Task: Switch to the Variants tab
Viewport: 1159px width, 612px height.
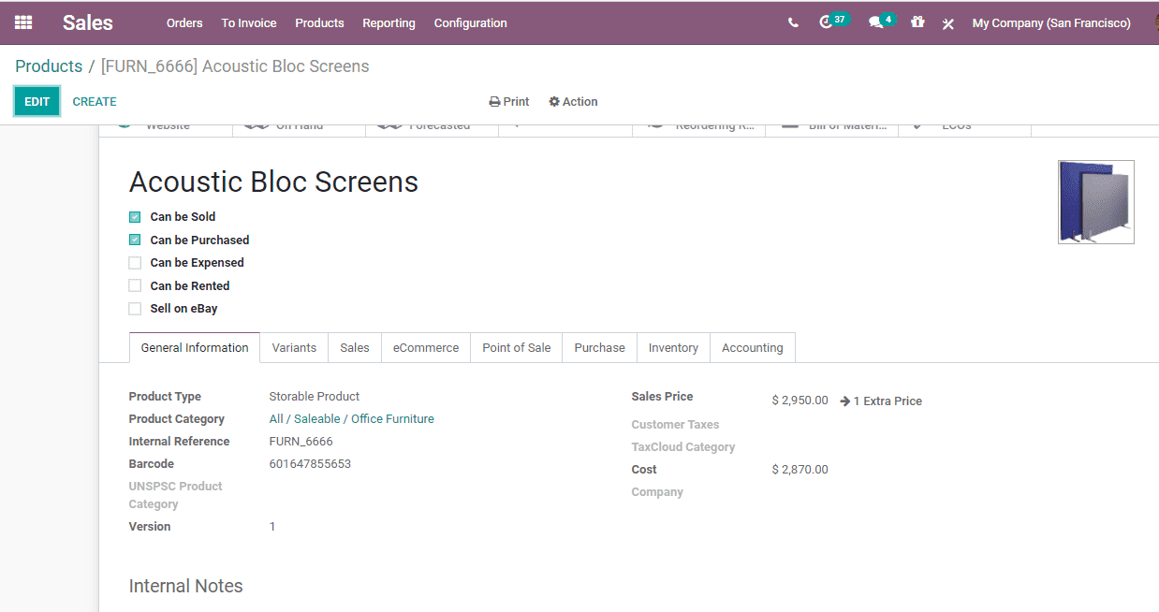Action: (294, 347)
